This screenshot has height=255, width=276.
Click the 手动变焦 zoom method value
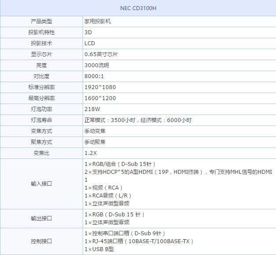(95, 131)
